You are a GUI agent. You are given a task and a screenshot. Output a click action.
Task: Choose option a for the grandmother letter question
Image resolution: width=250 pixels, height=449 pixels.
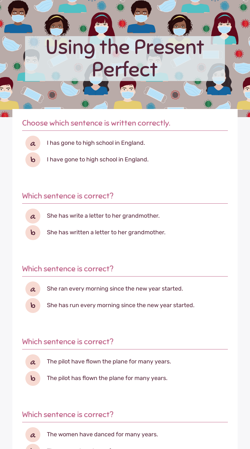coord(33,216)
